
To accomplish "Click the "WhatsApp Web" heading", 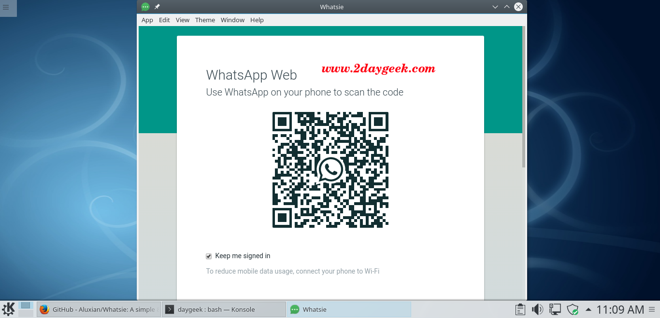I will pyautogui.click(x=251, y=75).
